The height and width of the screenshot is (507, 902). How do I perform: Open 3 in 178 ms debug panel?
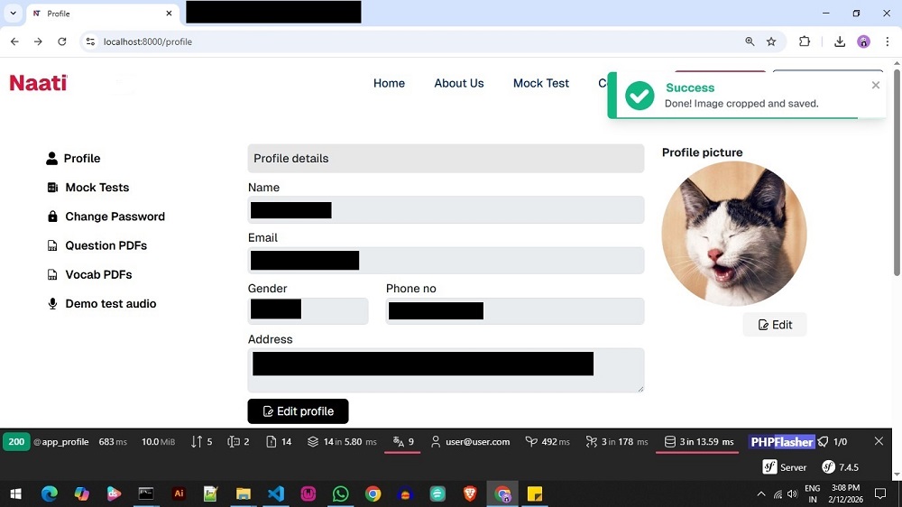point(617,442)
